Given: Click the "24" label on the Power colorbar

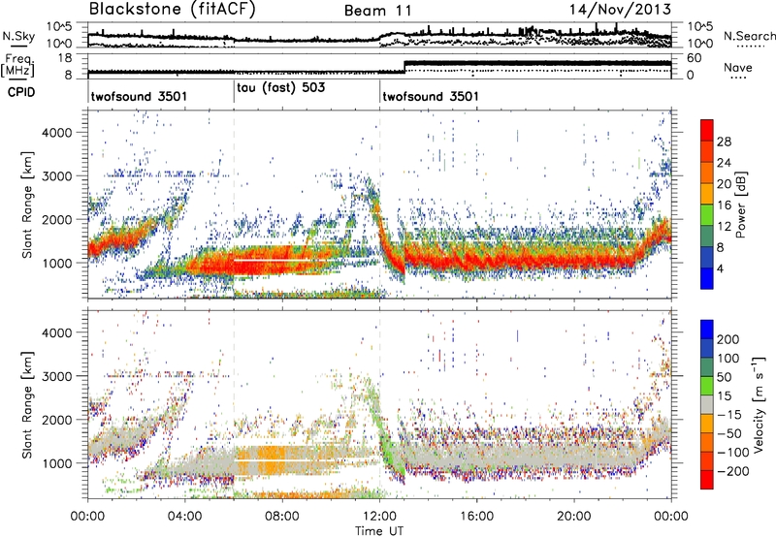Looking at the screenshot, I should point(724,163).
